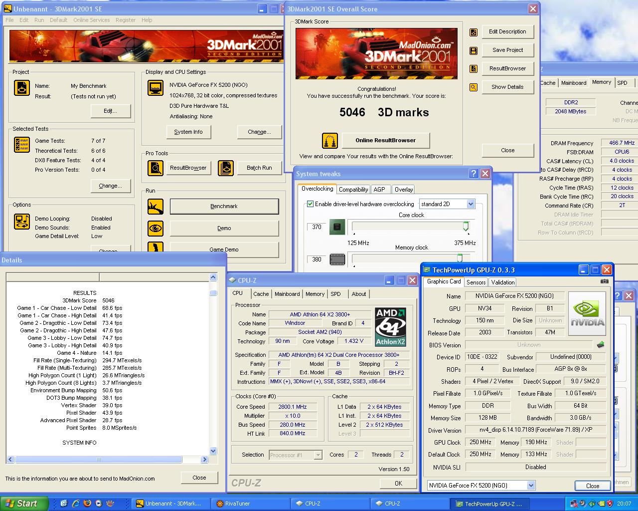Click the icon left of Online ResultBrowser button
638x511 pixels.
point(330,140)
